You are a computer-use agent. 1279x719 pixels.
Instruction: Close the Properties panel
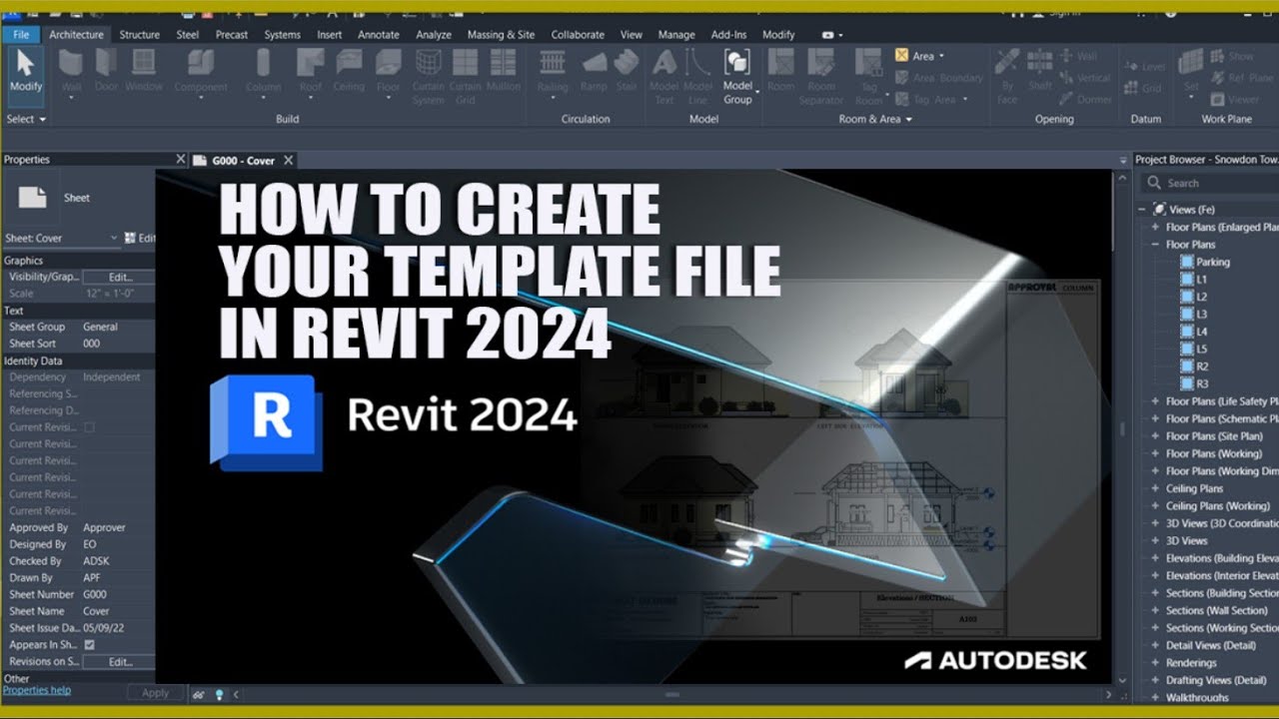(181, 159)
